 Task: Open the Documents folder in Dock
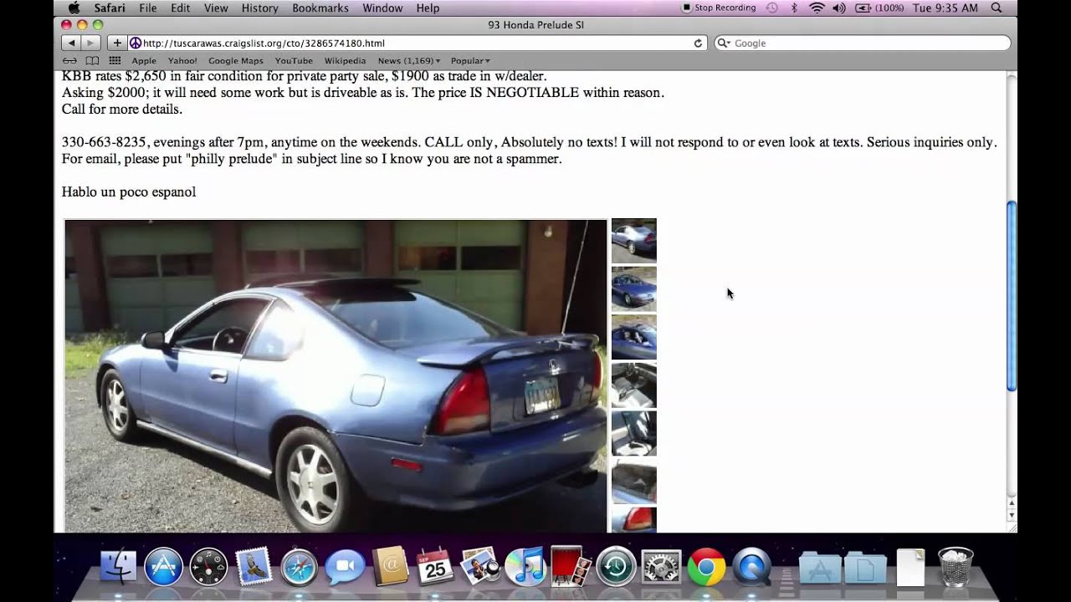point(865,568)
